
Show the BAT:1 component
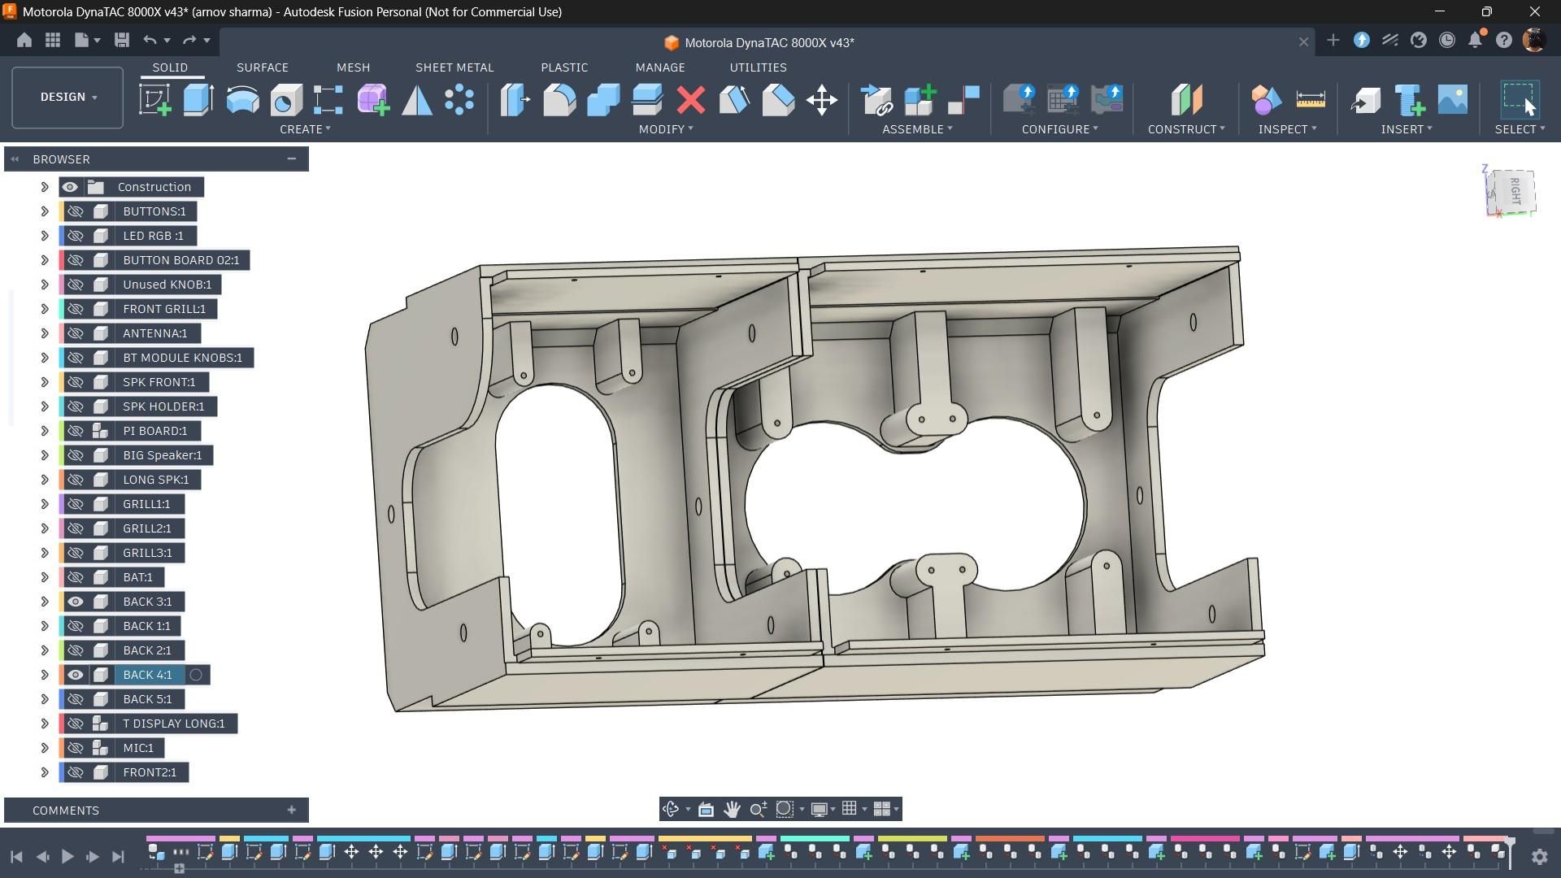75,577
